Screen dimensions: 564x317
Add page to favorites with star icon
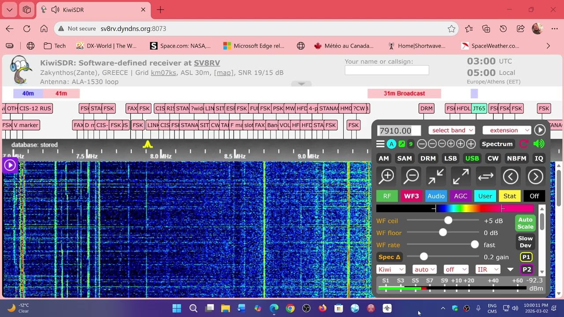[x=452, y=29]
